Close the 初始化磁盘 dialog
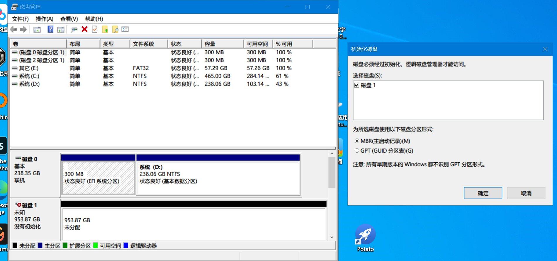This screenshot has width=557, height=261. pyautogui.click(x=545, y=49)
